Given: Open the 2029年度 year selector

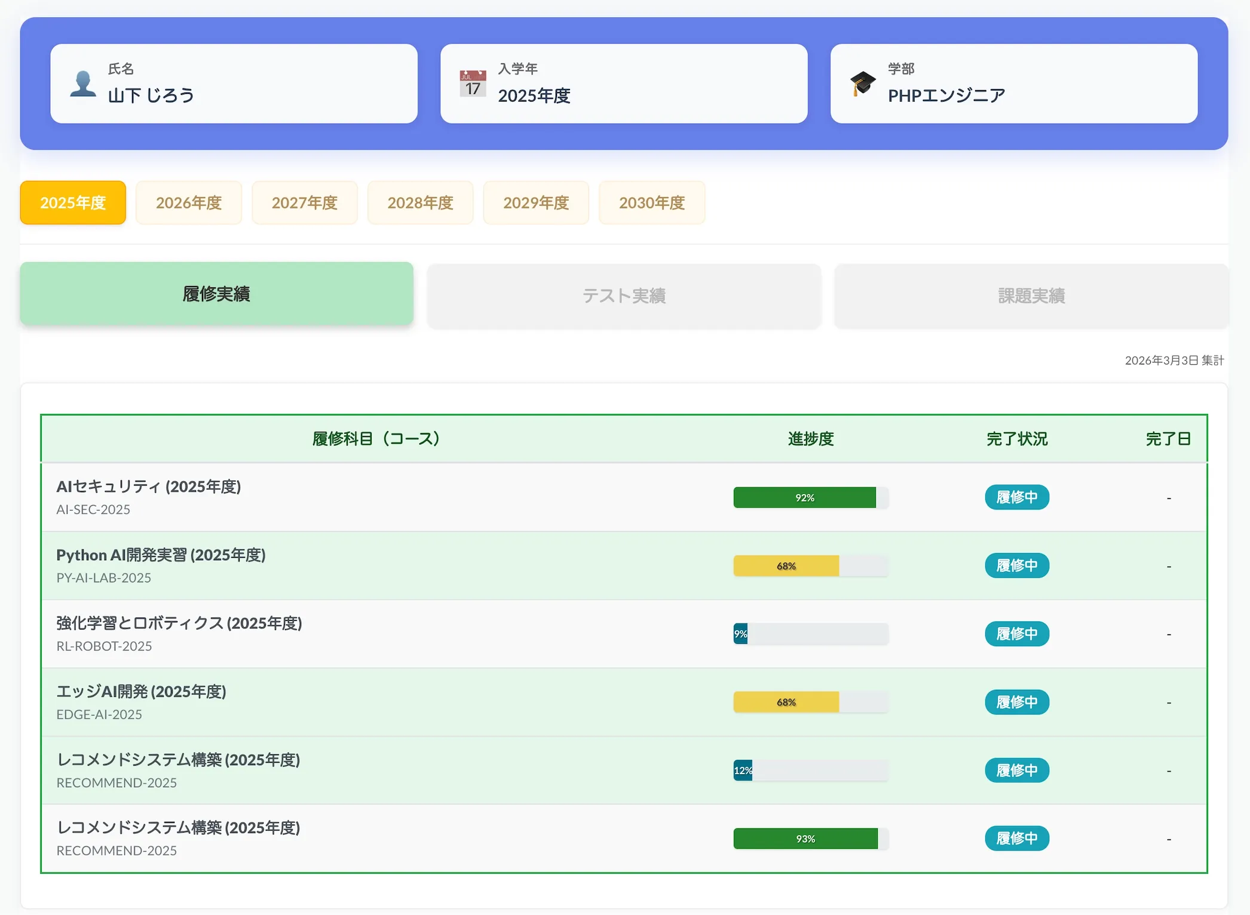Looking at the screenshot, I should pyautogui.click(x=536, y=202).
